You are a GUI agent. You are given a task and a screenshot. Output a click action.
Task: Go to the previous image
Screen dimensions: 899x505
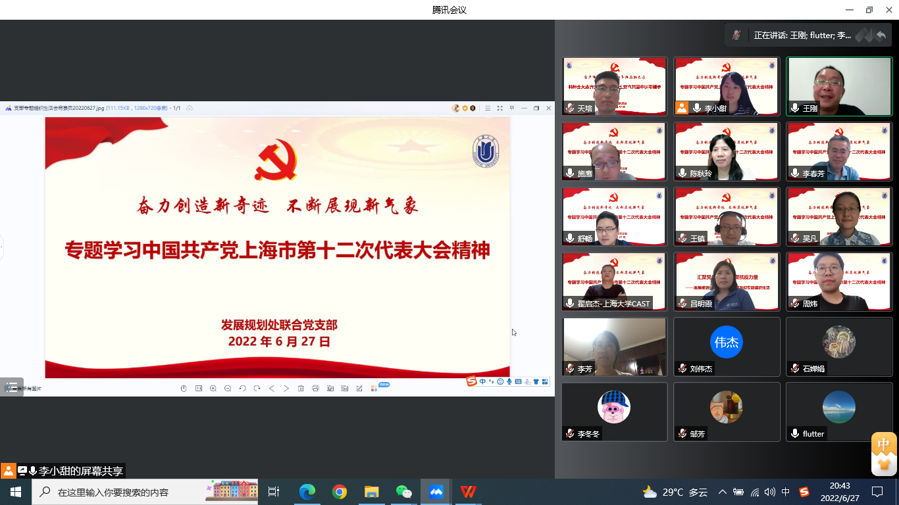click(x=271, y=388)
